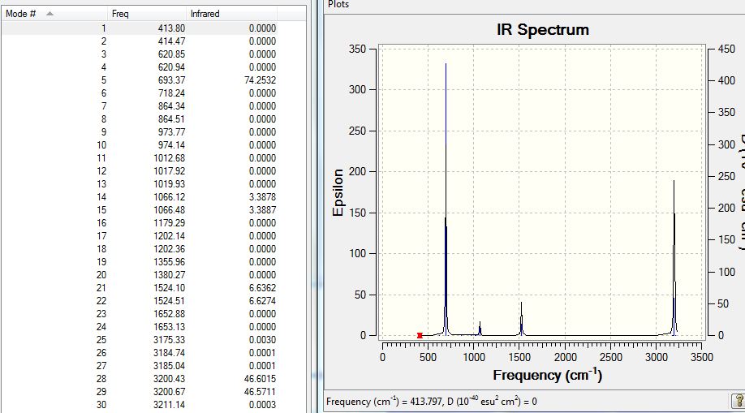The width and height of the screenshot is (745, 413).
Task: Select mode 23 frequency 1652.88
Action: [x=169, y=314]
